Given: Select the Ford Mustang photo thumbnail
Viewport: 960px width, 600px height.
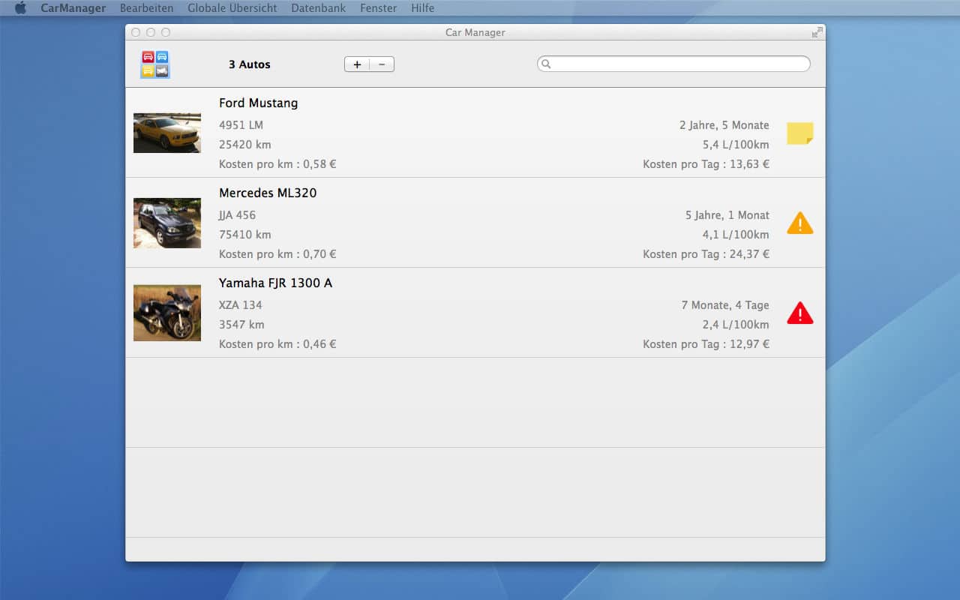Looking at the screenshot, I should [167, 133].
